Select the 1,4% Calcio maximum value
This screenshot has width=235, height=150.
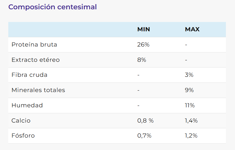(191, 121)
